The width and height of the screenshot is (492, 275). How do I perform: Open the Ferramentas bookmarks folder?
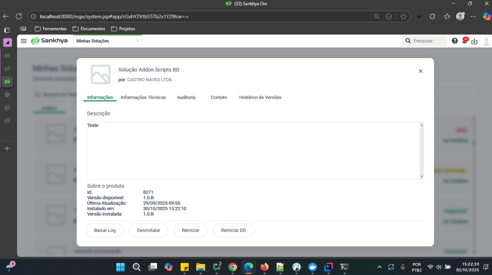pyautogui.click(x=51, y=29)
